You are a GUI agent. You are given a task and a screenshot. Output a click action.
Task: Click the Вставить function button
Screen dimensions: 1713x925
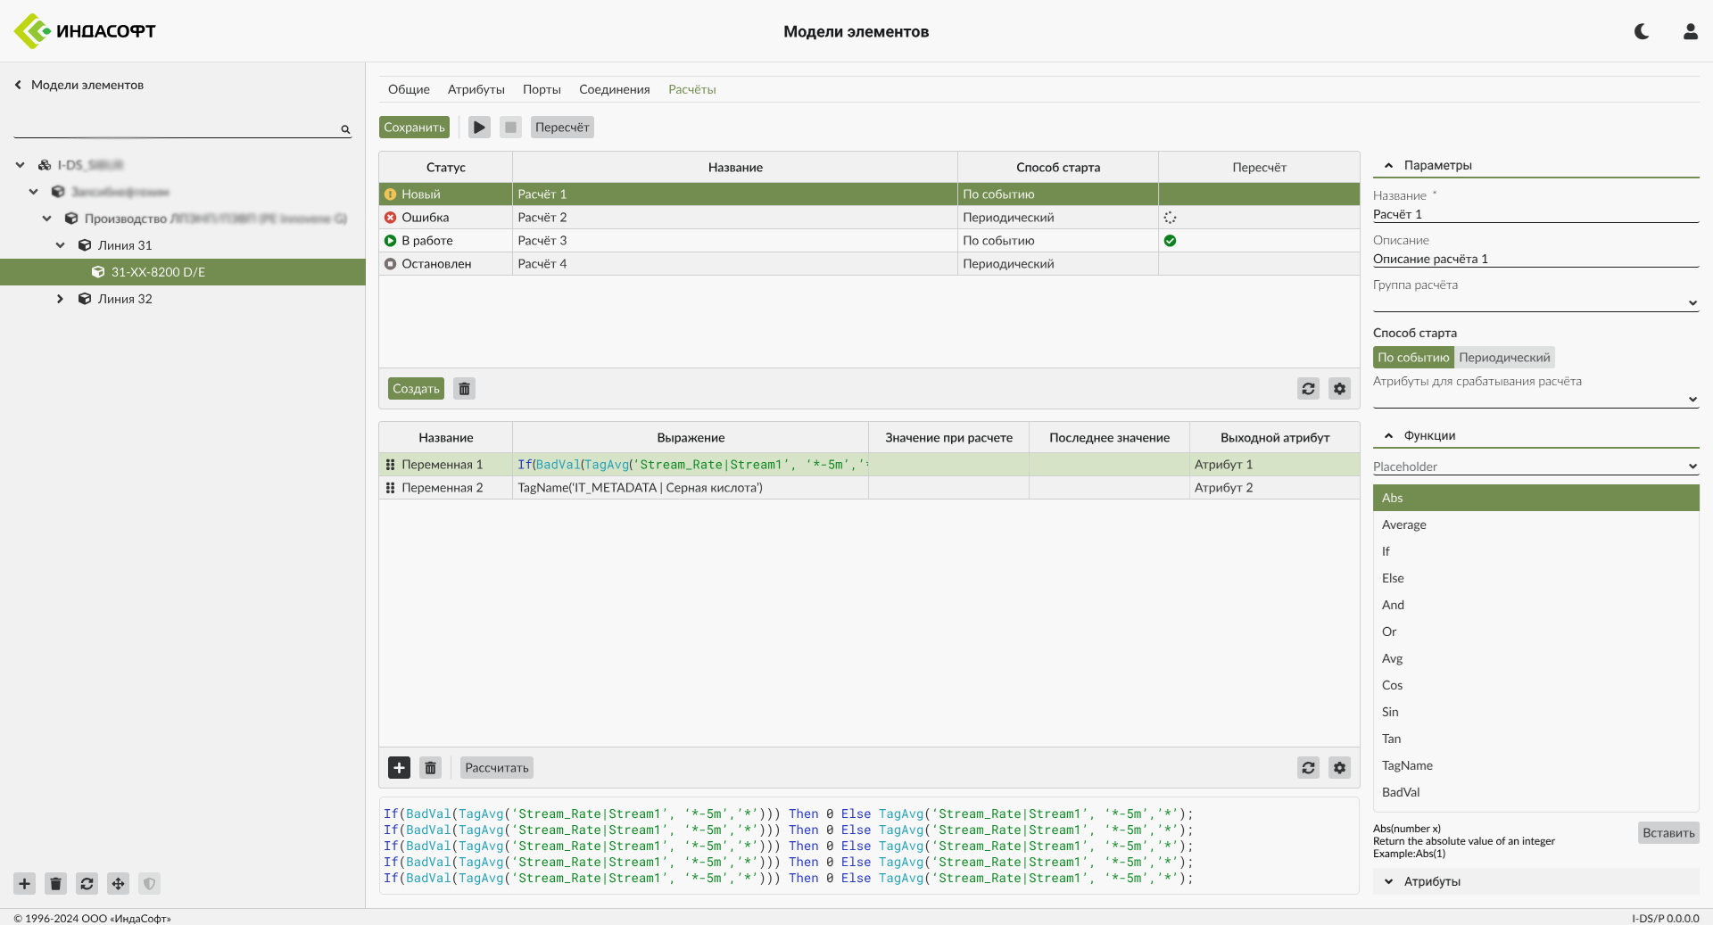tap(1667, 833)
